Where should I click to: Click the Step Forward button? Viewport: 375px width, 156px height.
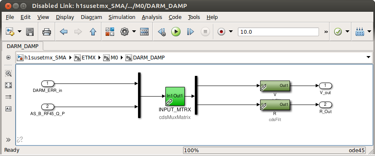coord(190,32)
